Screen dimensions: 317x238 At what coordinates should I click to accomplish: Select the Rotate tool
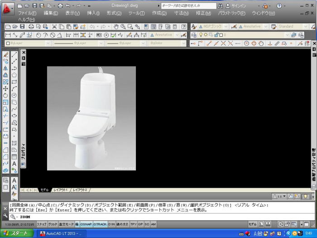pos(5,95)
